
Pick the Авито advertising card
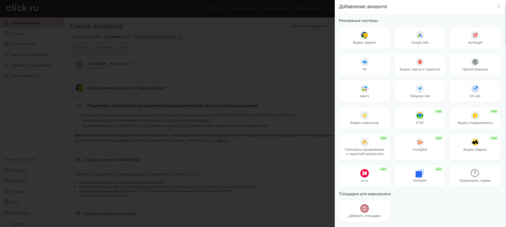[364, 91]
